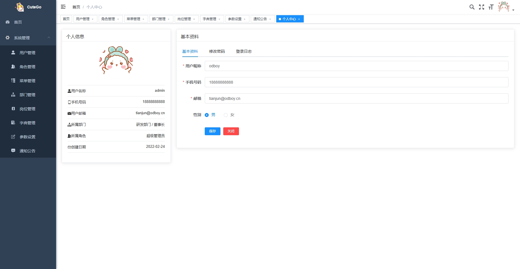Switch to the 修改密码 tab
The image size is (520, 269).
coord(217,51)
